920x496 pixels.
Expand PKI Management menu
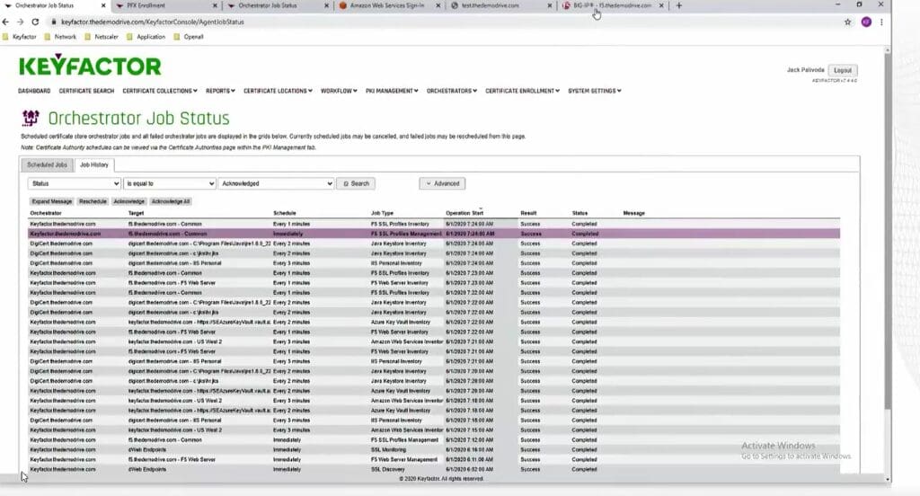pos(392,91)
